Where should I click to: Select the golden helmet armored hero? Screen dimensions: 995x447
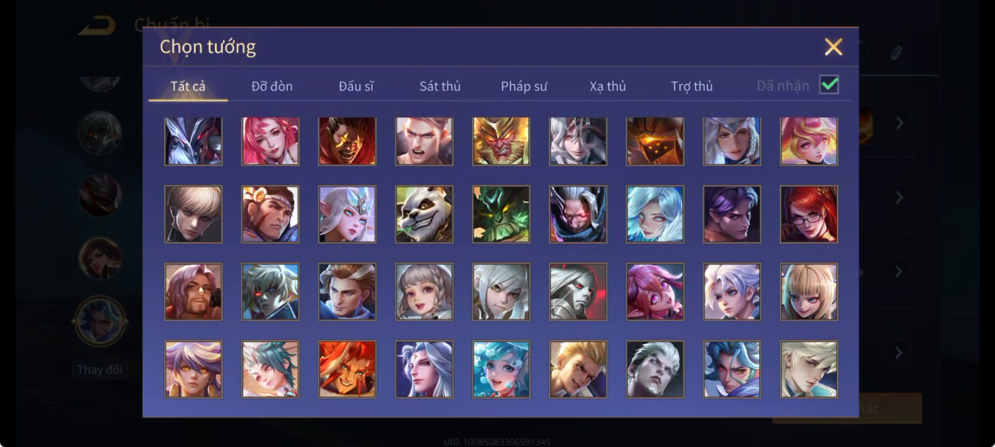(x=655, y=141)
